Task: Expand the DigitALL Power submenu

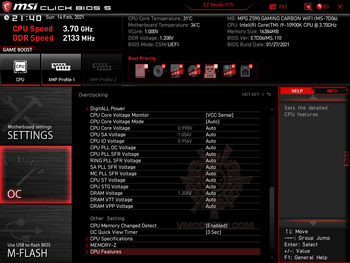Action: tap(108, 108)
